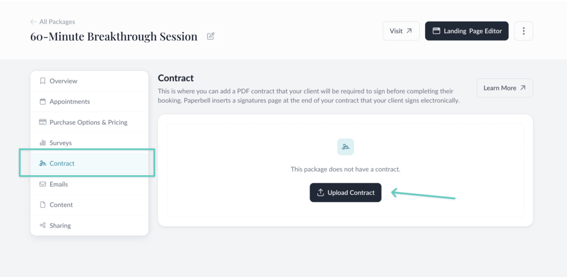Click the signature icon in empty contract area
Image resolution: width=567 pixels, height=277 pixels.
[x=346, y=147]
